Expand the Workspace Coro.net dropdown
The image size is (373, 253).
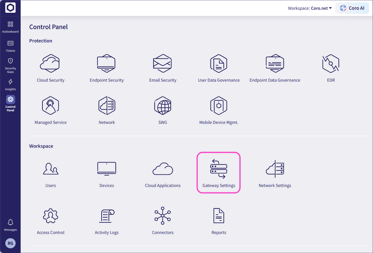[310, 8]
